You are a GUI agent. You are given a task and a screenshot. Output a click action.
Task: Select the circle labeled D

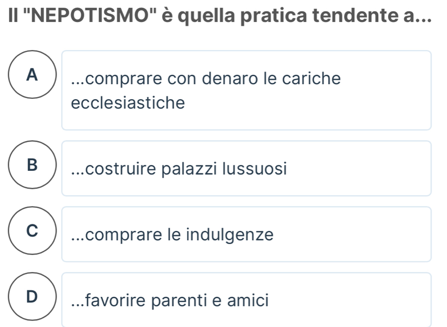[x=33, y=296]
